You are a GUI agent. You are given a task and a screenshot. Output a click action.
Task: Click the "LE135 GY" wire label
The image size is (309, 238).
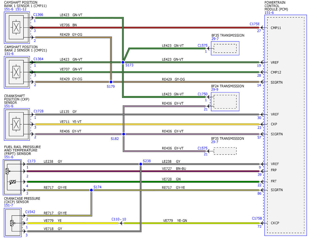pos(68,112)
